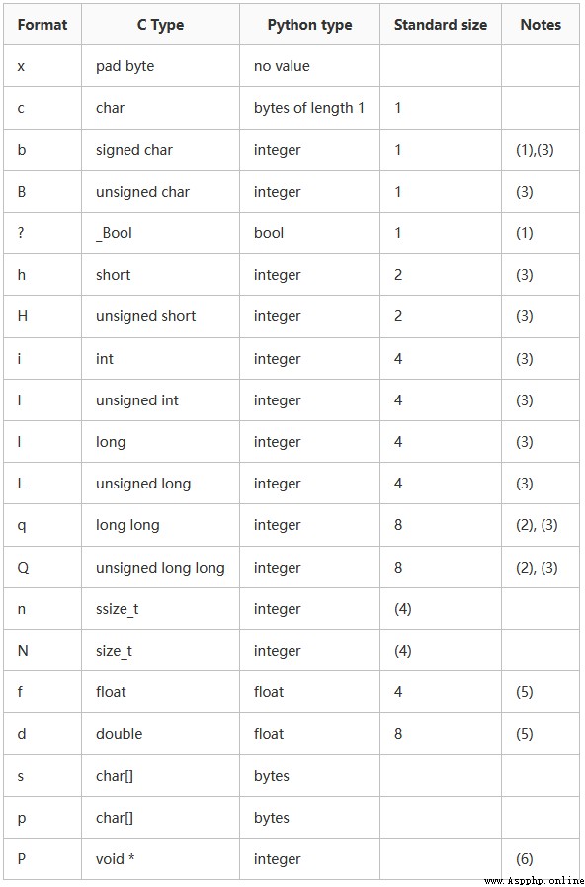This screenshot has height=887, width=585.
Task: Click the 'Format' column header
Action: (42, 25)
